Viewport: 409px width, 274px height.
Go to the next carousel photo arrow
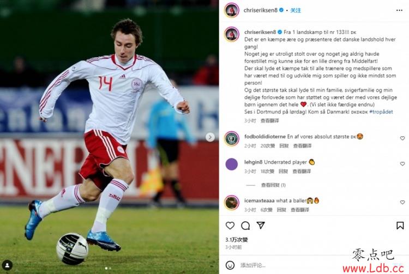point(210,137)
